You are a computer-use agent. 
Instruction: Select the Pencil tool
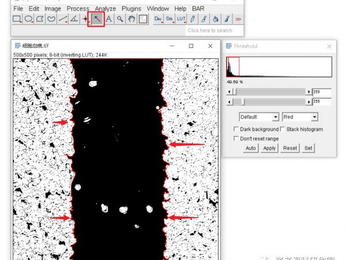193,19
